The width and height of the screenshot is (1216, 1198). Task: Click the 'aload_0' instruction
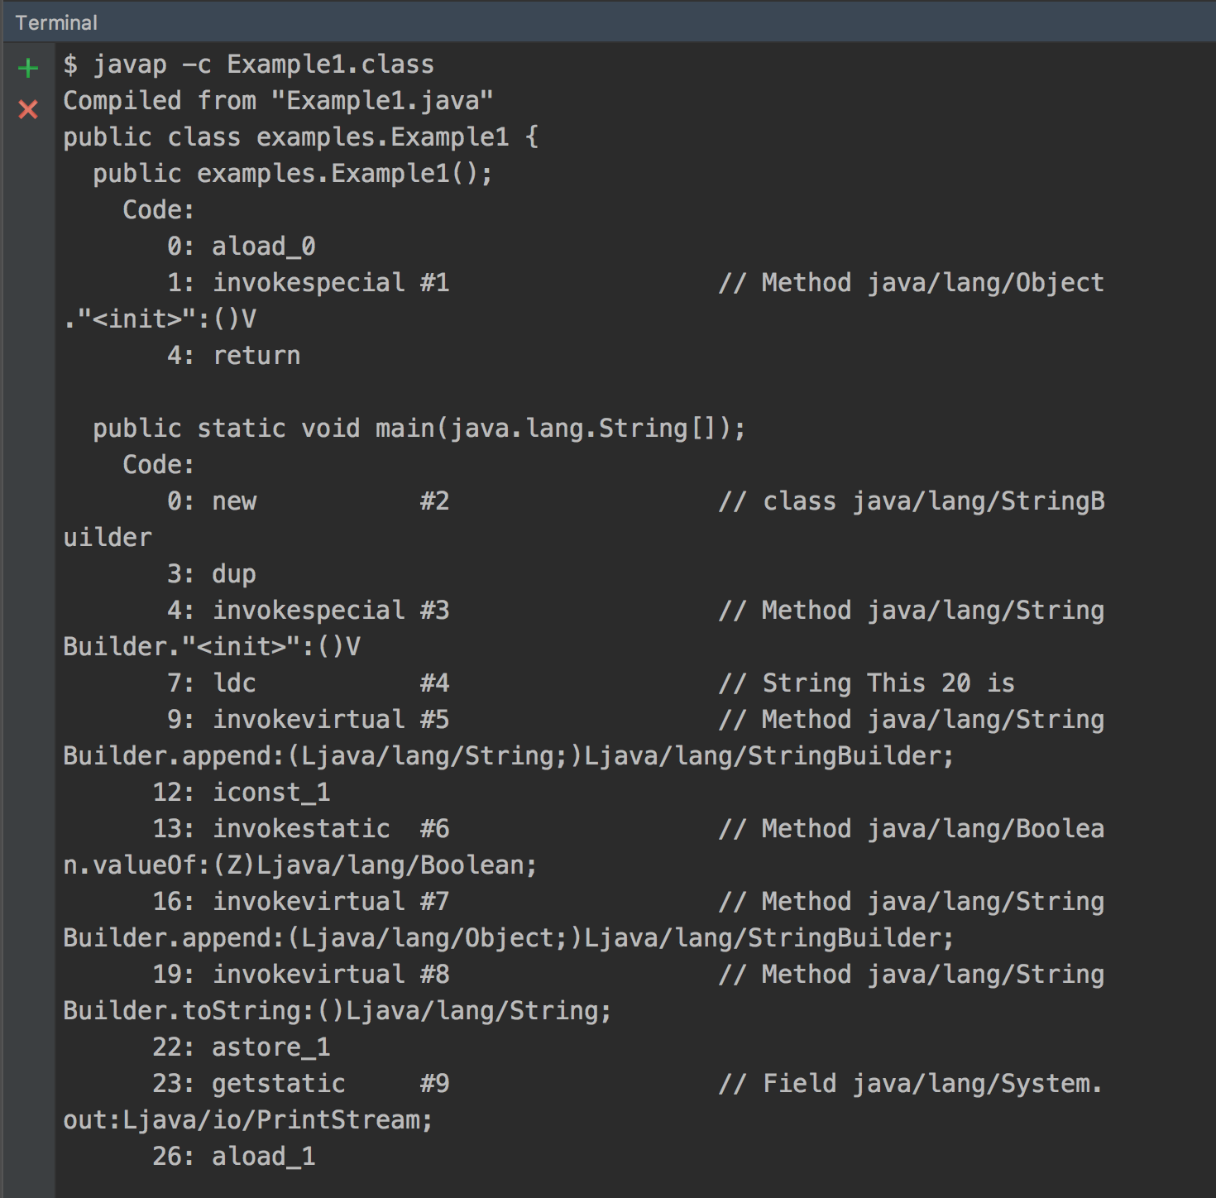263,247
